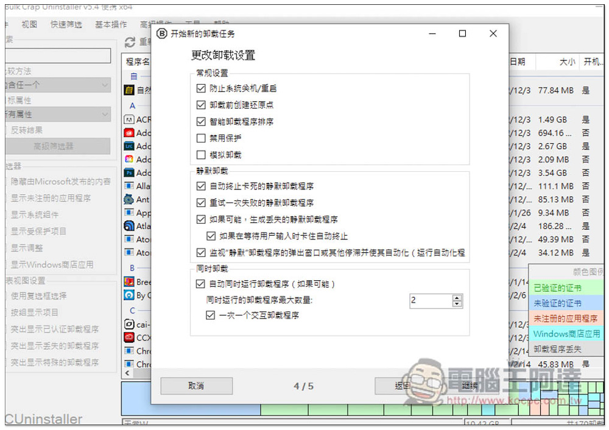Click the 继续 button in dialog
Screen dimensions: 609x430
point(469,386)
